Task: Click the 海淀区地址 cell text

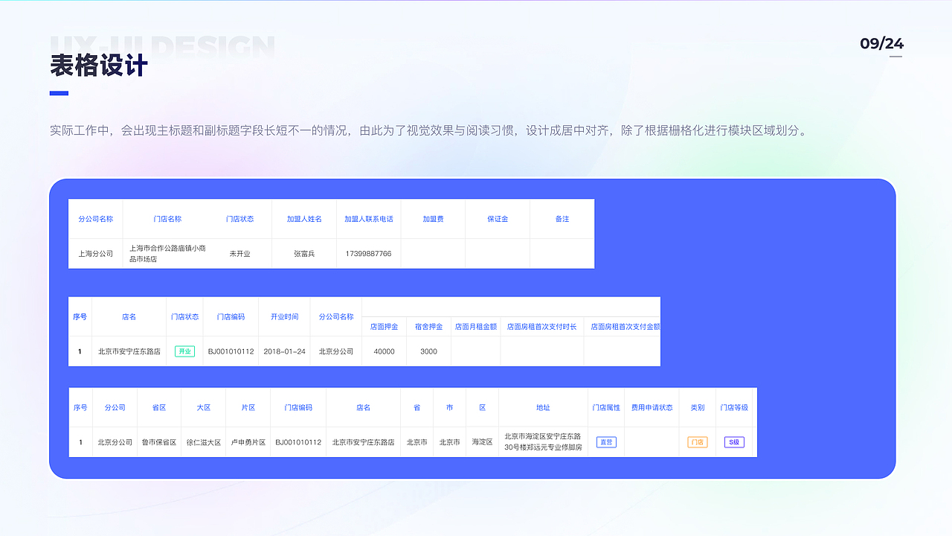Action: [542, 441]
